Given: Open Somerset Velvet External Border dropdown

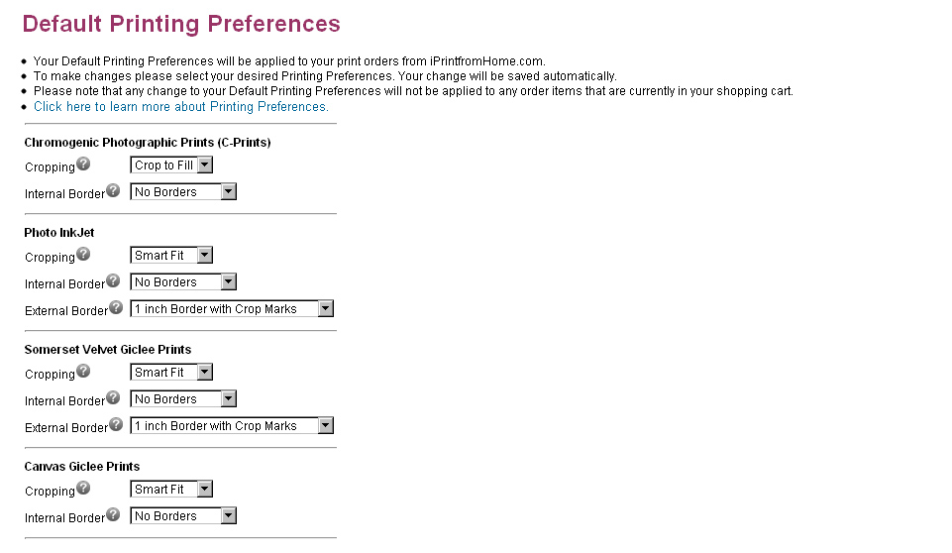Looking at the screenshot, I should pos(232,426).
